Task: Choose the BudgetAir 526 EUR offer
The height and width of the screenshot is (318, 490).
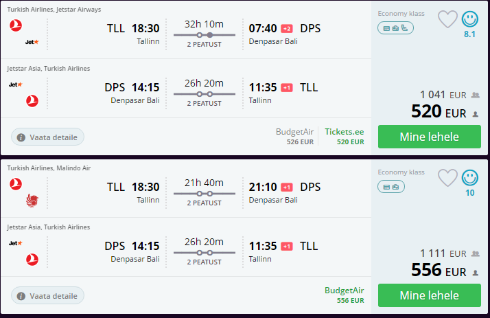Action: 294,136
